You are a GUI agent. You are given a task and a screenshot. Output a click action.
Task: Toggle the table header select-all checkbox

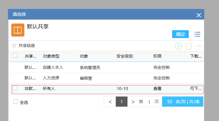15,55
